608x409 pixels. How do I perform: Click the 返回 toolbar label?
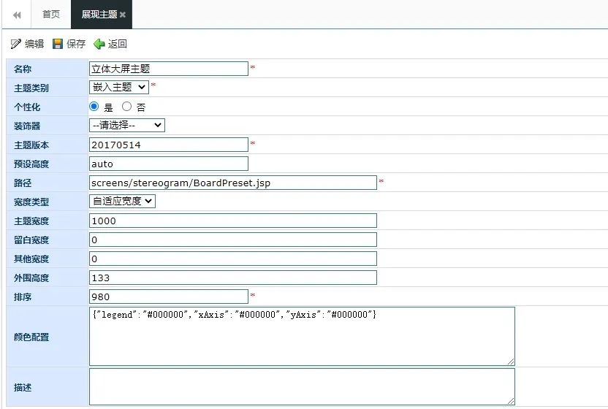118,44
